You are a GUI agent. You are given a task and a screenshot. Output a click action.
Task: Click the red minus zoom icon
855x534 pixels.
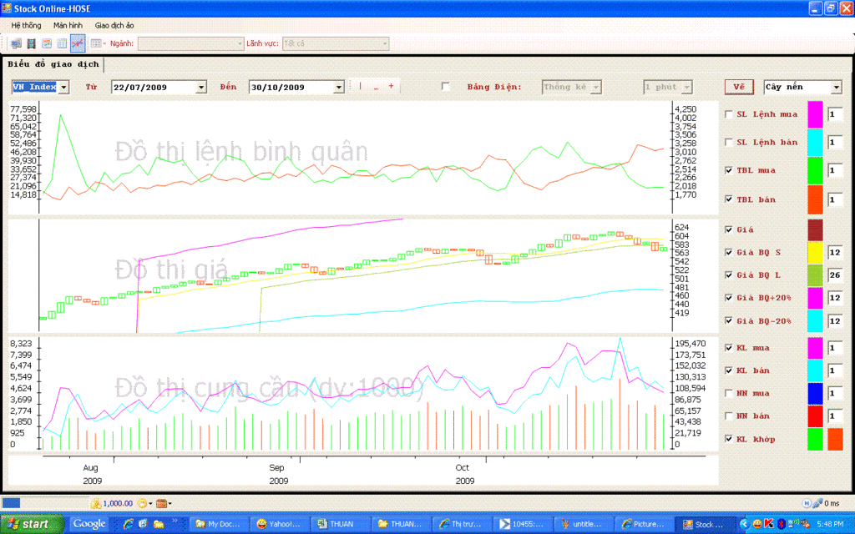click(x=376, y=87)
